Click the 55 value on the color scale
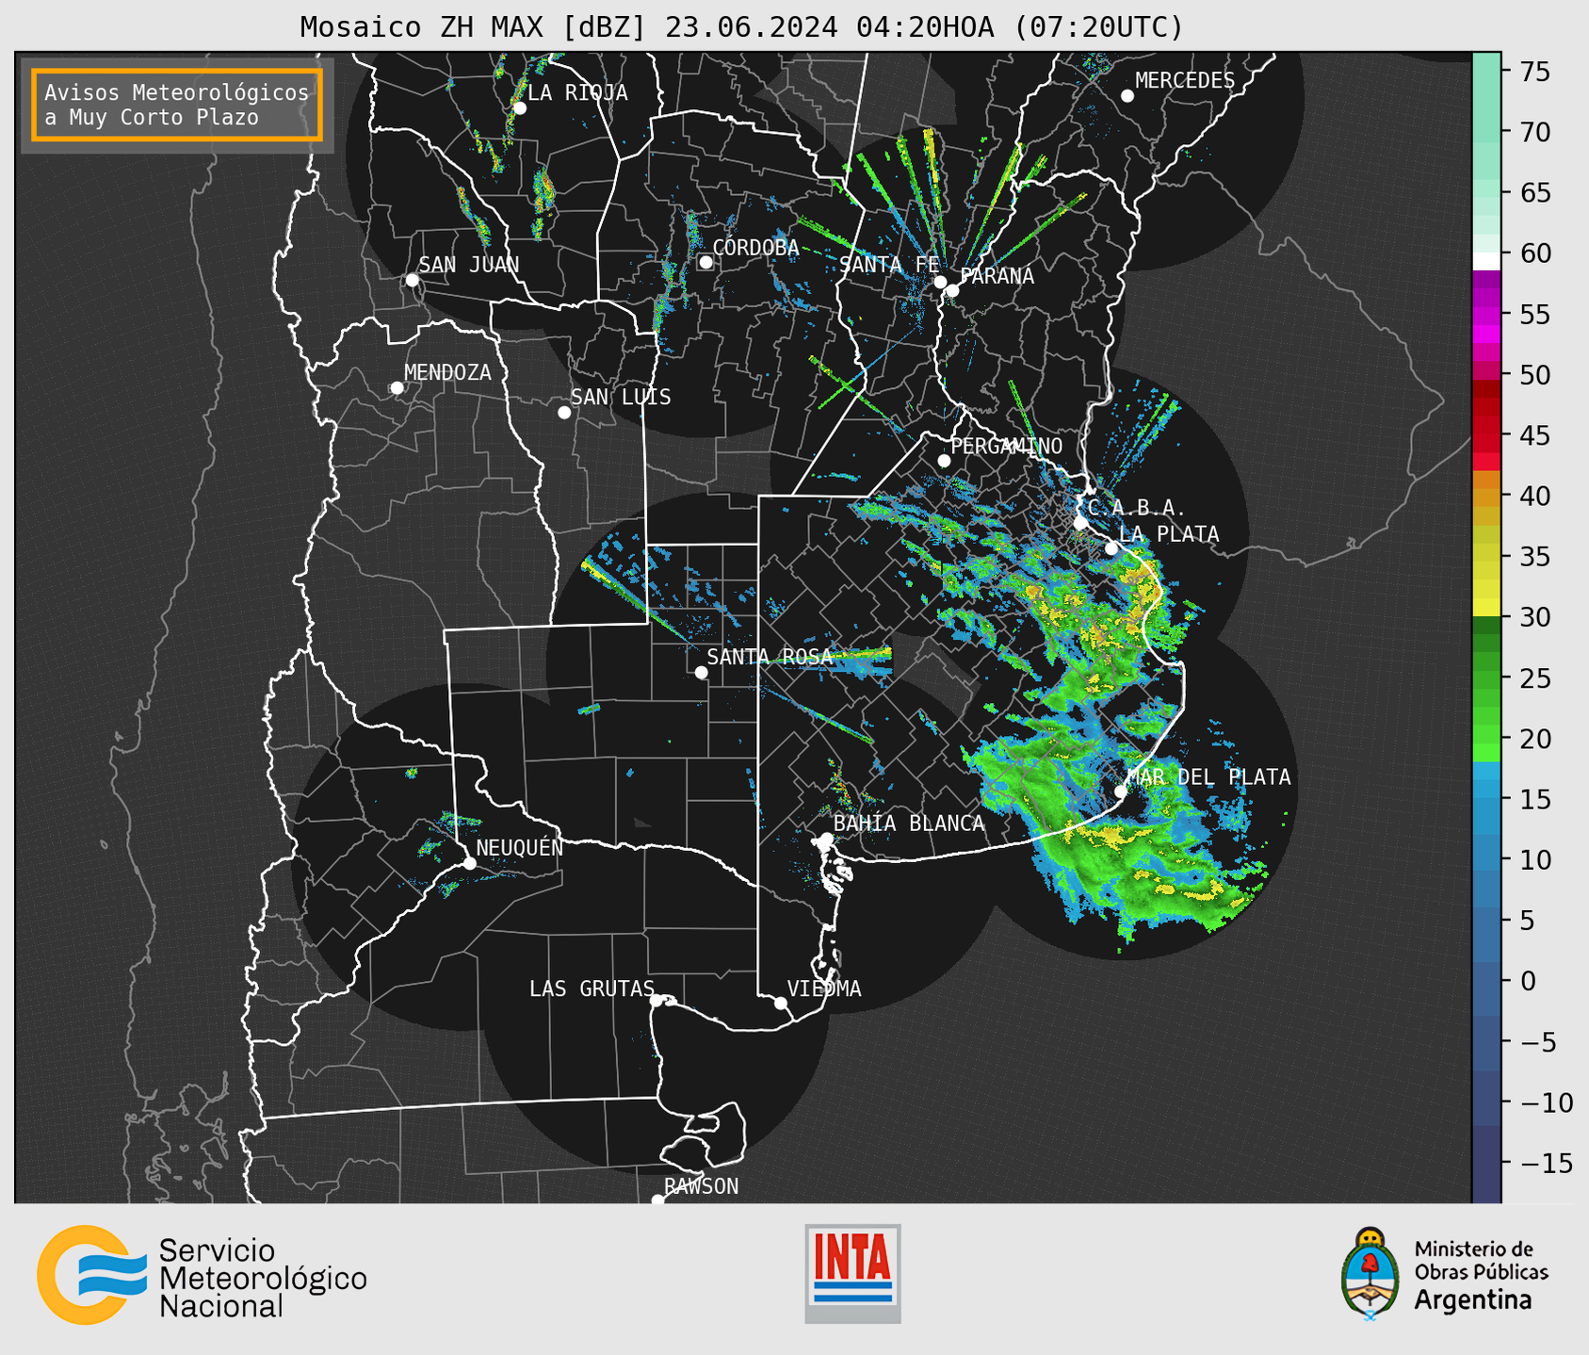The height and width of the screenshot is (1355, 1589). (1535, 314)
